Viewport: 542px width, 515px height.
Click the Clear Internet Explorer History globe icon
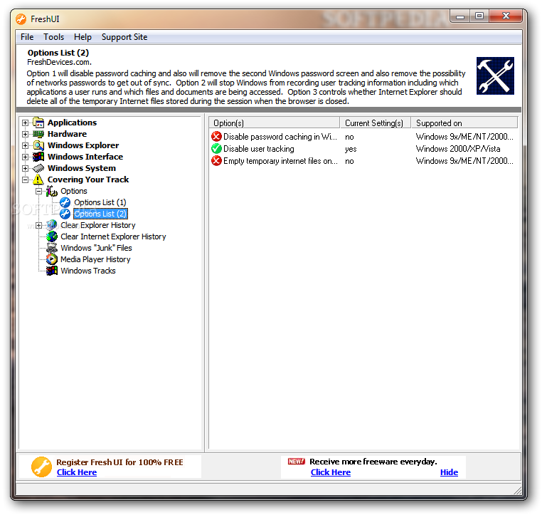pyautogui.click(x=52, y=236)
